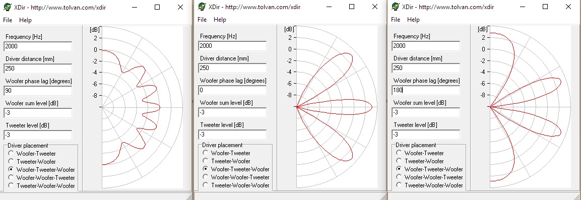Click Woofer phase lag field showing 90

38,91
